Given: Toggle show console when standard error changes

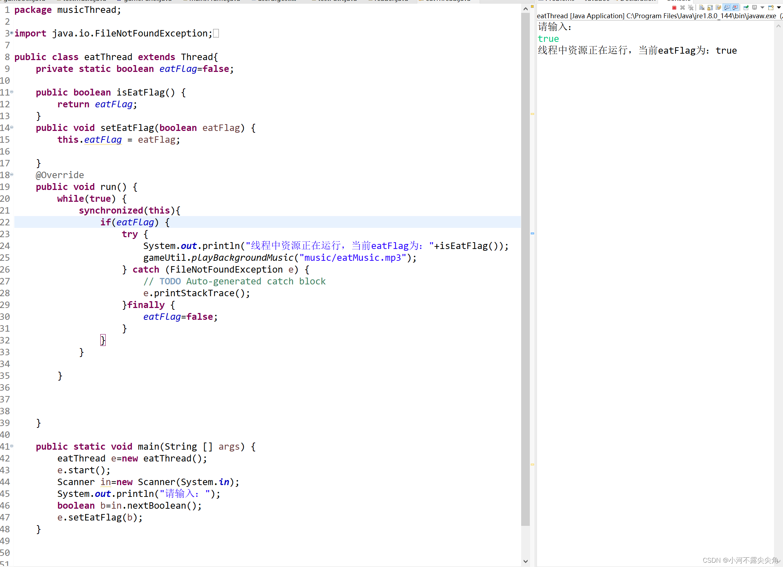Looking at the screenshot, I should pos(735,8).
